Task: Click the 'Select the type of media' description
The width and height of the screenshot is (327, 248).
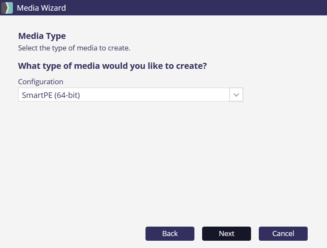Action: 74,48
